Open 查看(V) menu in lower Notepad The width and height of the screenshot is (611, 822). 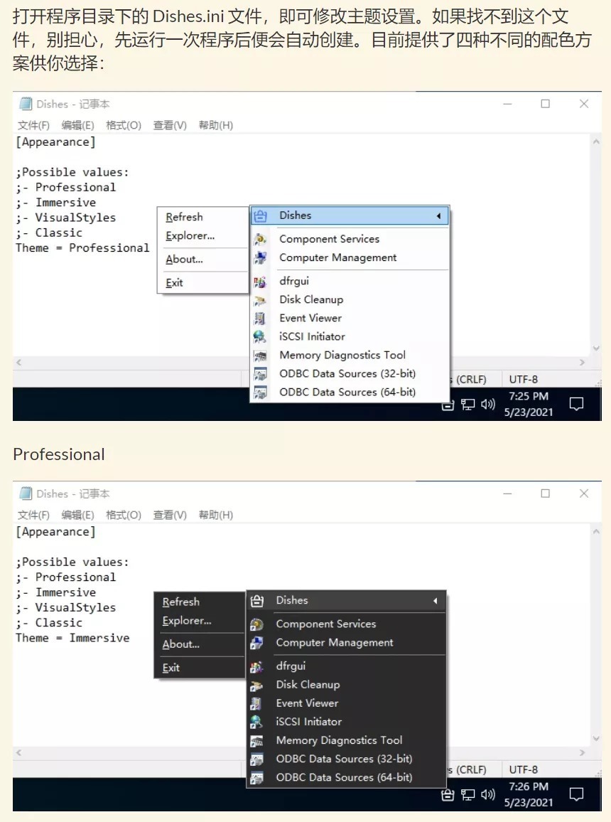coord(170,515)
